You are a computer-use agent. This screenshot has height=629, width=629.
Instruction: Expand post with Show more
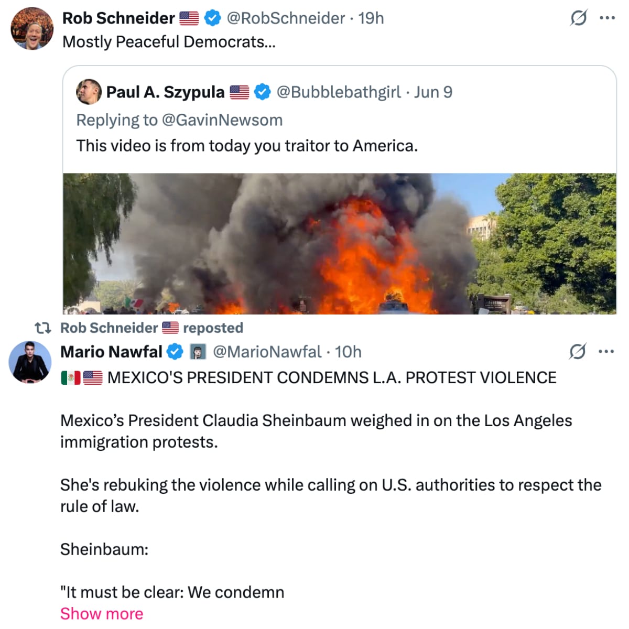(102, 613)
